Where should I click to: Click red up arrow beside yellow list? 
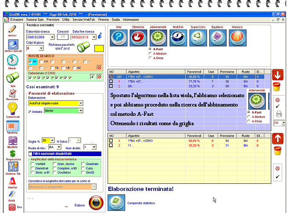point(278,139)
